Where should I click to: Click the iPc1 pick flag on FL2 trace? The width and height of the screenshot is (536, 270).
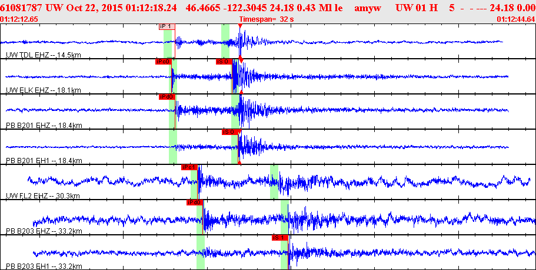[189, 167]
